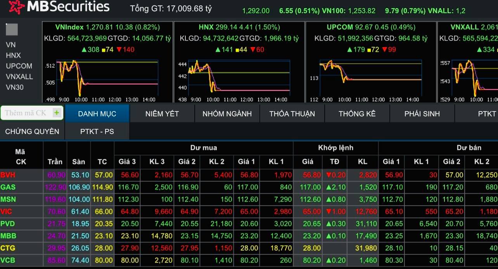Click the green plus to add a stock code

tap(58, 113)
